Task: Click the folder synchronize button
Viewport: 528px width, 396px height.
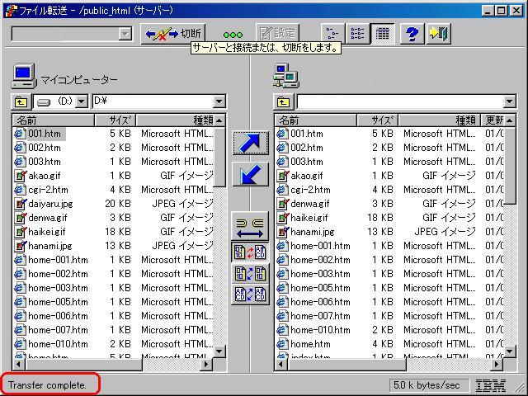Action: (x=251, y=226)
